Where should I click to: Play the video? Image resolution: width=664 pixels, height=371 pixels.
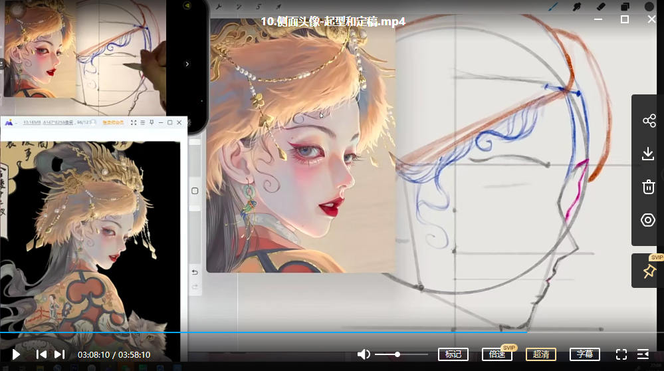click(17, 354)
